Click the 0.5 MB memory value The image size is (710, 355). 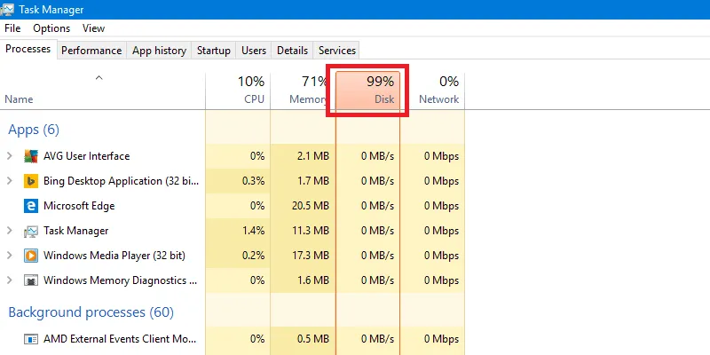click(x=314, y=339)
